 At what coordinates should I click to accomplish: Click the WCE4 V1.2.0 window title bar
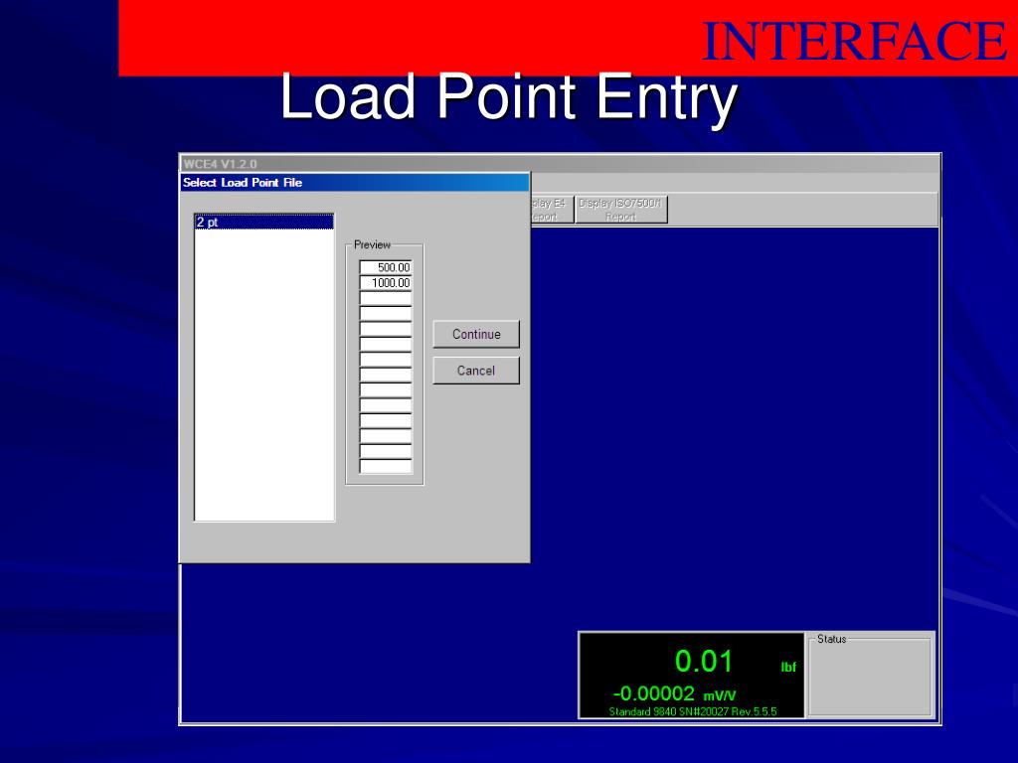click(560, 164)
